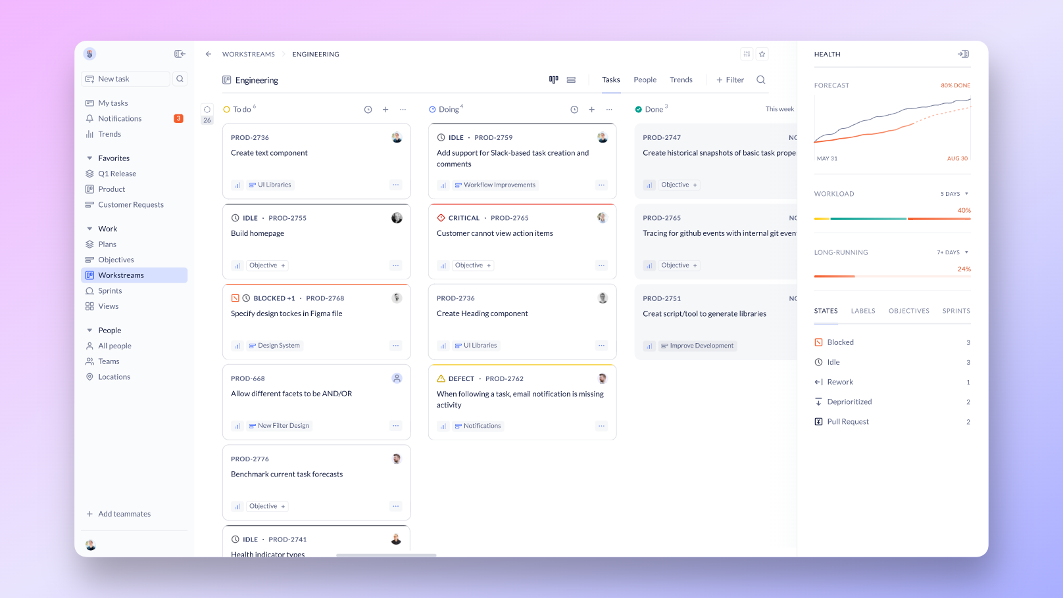This screenshot has width=1063, height=598.
Task: Open Q1 Release favorite
Action: (x=134, y=173)
